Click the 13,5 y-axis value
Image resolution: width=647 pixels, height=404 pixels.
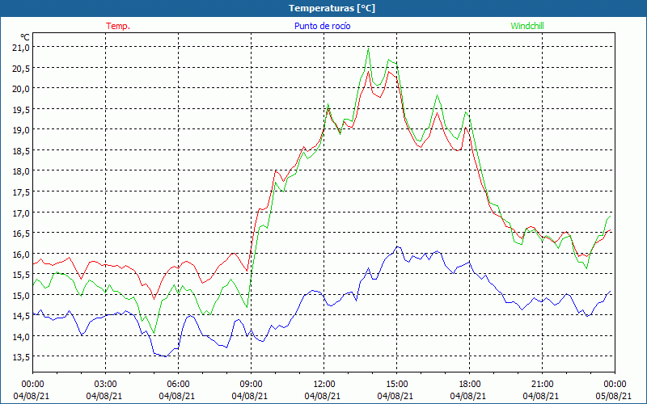(x=21, y=356)
